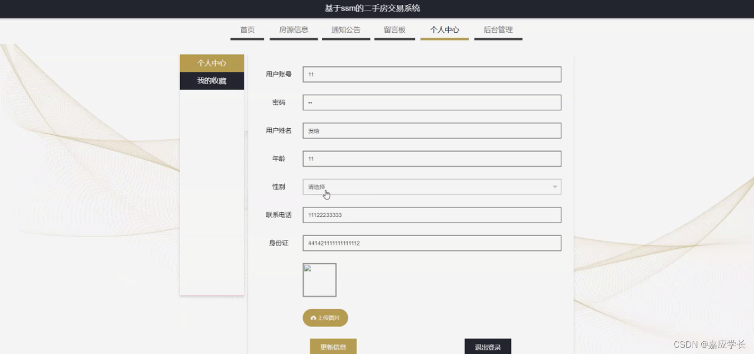Switch to the 留言板 tab

coord(395,30)
